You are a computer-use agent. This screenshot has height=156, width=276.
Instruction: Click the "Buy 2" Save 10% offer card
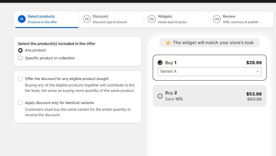(209, 96)
